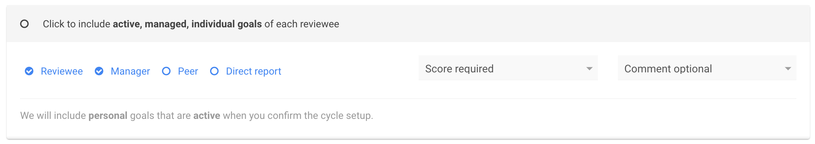Click the 'Click to include' header text
Image resolution: width=815 pixels, height=144 pixels.
[x=76, y=24]
